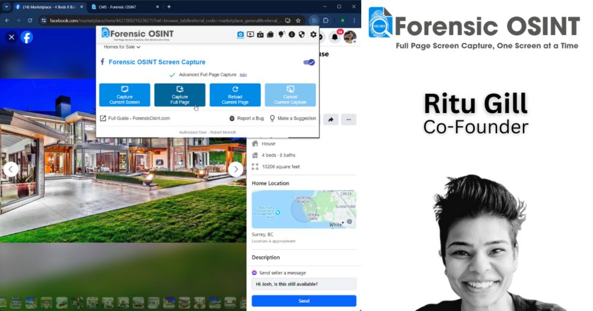Click Reload Current Page button
The image size is (593, 311).
coord(235,95)
